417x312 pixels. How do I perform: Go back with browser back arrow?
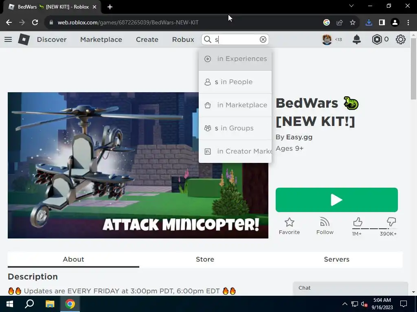click(x=9, y=23)
